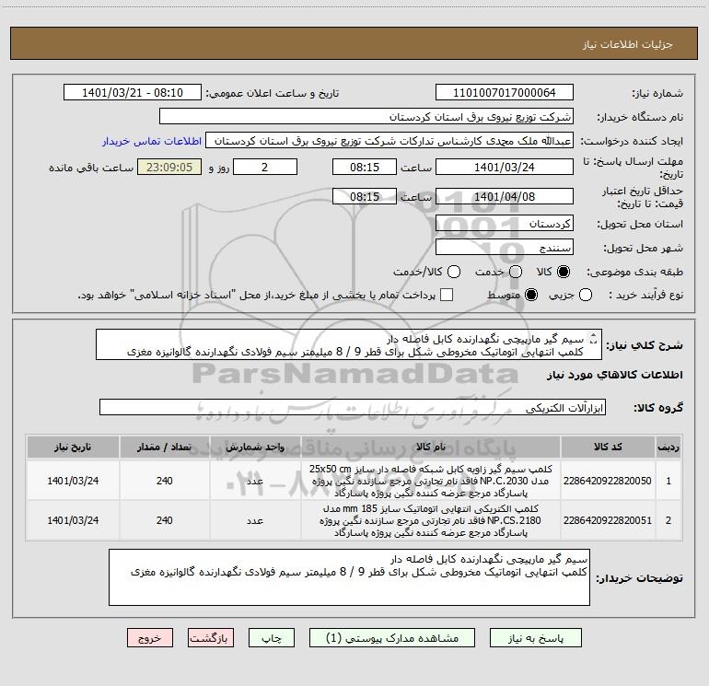
Task: Click the scroll arrows of شرح کلی نیاز box
Action: [x=594, y=338]
